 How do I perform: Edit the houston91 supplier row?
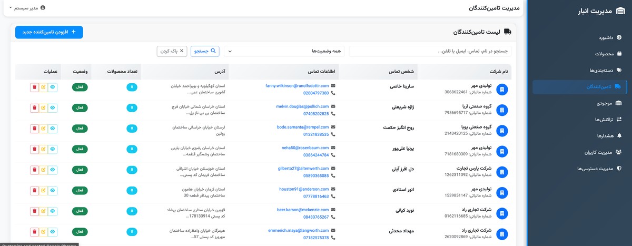point(43,191)
